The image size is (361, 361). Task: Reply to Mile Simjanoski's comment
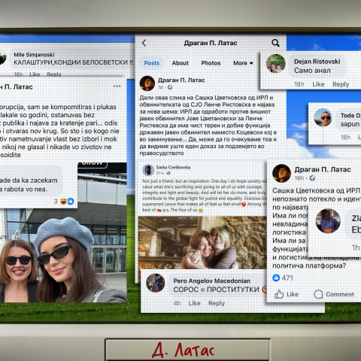pyautogui.click(x=54, y=74)
